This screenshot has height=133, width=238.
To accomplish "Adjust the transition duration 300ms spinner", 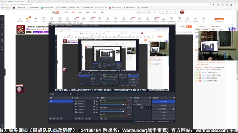I will [144, 104].
